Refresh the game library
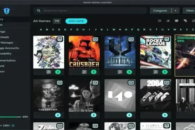This screenshot has height=130, width=195. click(193, 21)
